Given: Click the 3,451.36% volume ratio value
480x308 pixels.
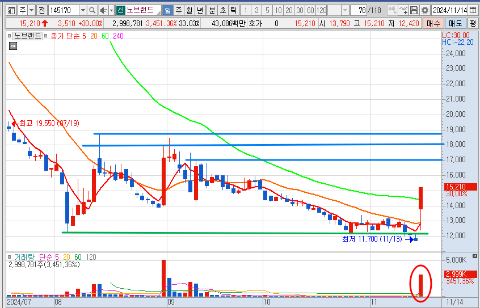Looking at the screenshot, I should tap(161, 24).
